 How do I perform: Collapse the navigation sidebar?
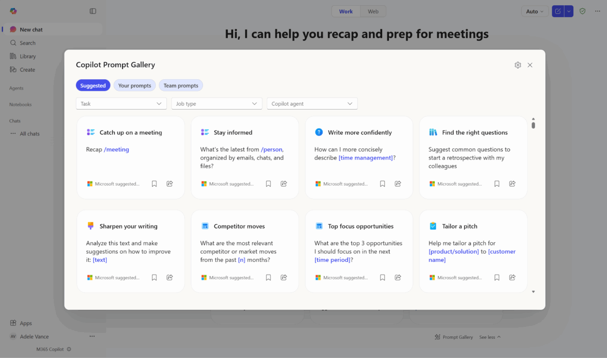click(93, 11)
